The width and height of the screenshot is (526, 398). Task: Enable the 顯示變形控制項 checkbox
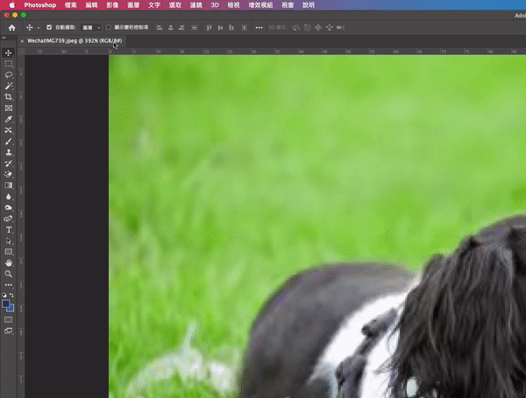pos(110,27)
